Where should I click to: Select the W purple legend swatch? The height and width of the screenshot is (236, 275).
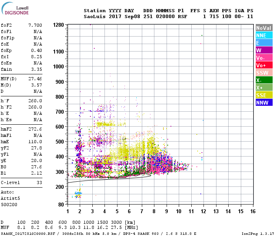point(264,50)
